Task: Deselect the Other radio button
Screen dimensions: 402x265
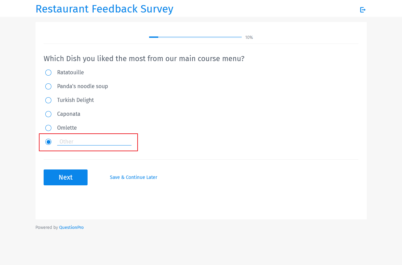Action: pos(48,141)
